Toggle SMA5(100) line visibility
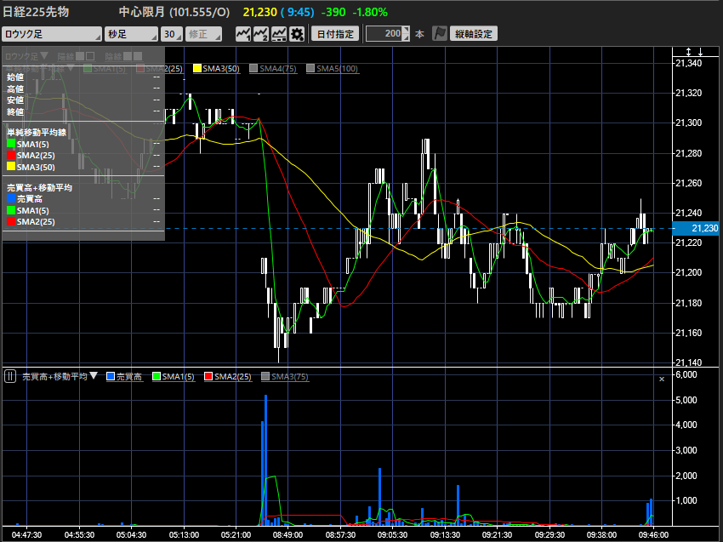This screenshot has height=542, width=723. pos(310,68)
